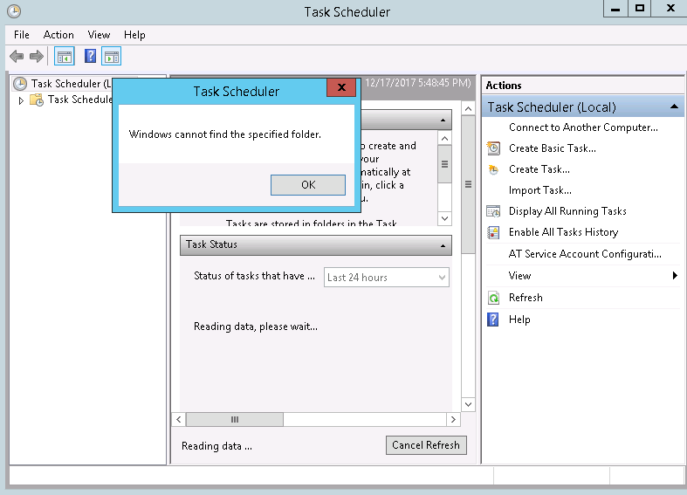Open Help in the Actions pane
The width and height of the screenshot is (687, 495).
pos(519,320)
